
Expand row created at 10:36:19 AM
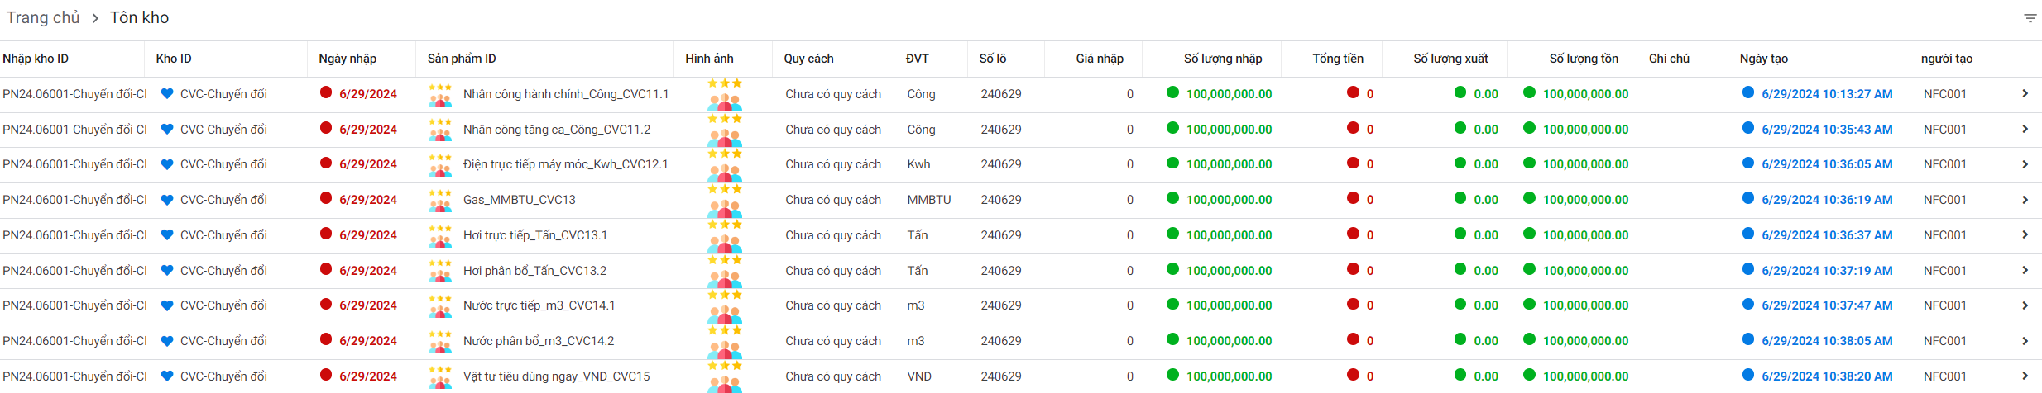tap(2025, 200)
